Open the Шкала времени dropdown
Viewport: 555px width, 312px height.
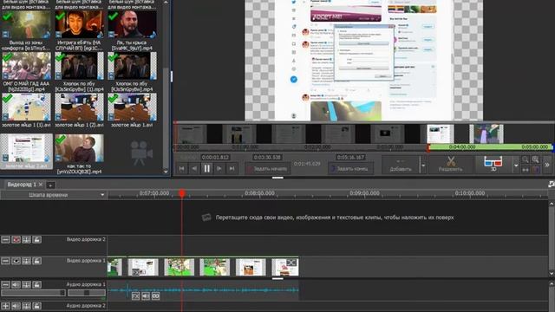[x=53, y=195]
